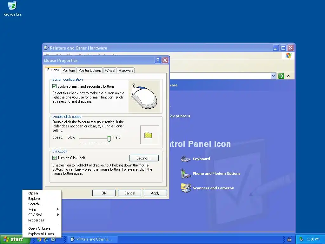Click the Printers and Other Hardware title icon
This screenshot has height=244, width=325.
point(46,48)
